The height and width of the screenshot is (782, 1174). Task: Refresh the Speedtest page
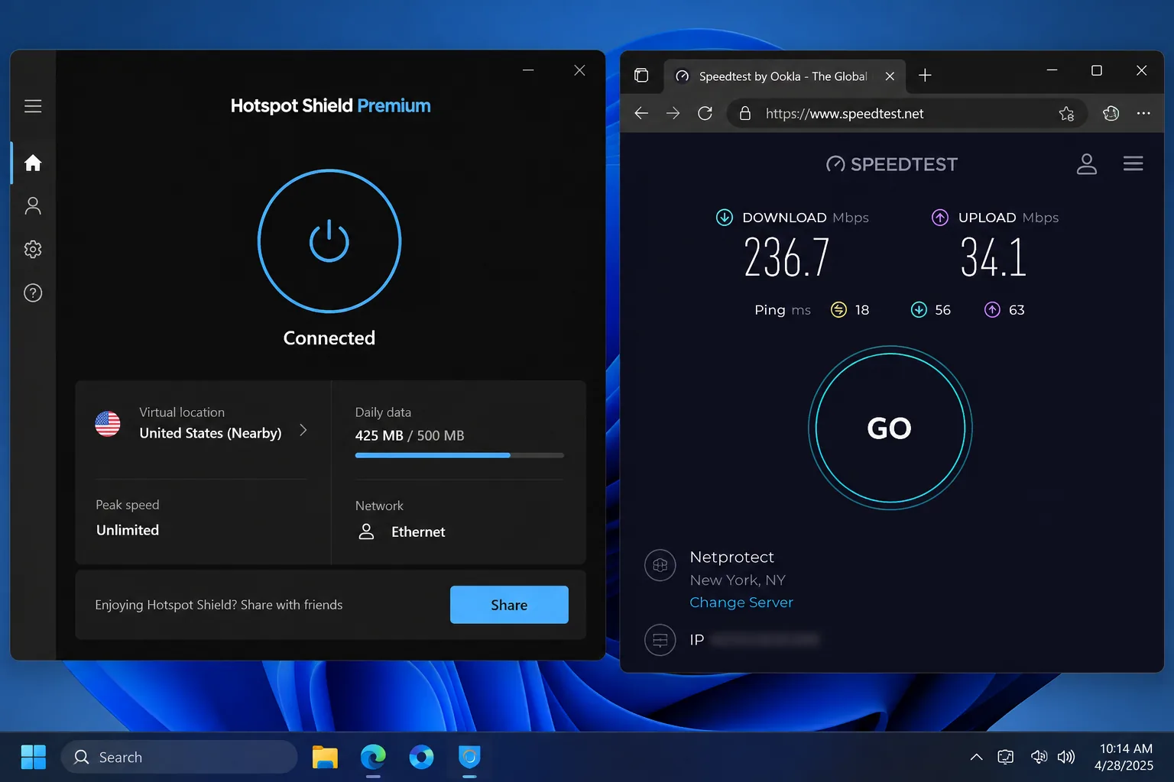(x=705, y=113)
